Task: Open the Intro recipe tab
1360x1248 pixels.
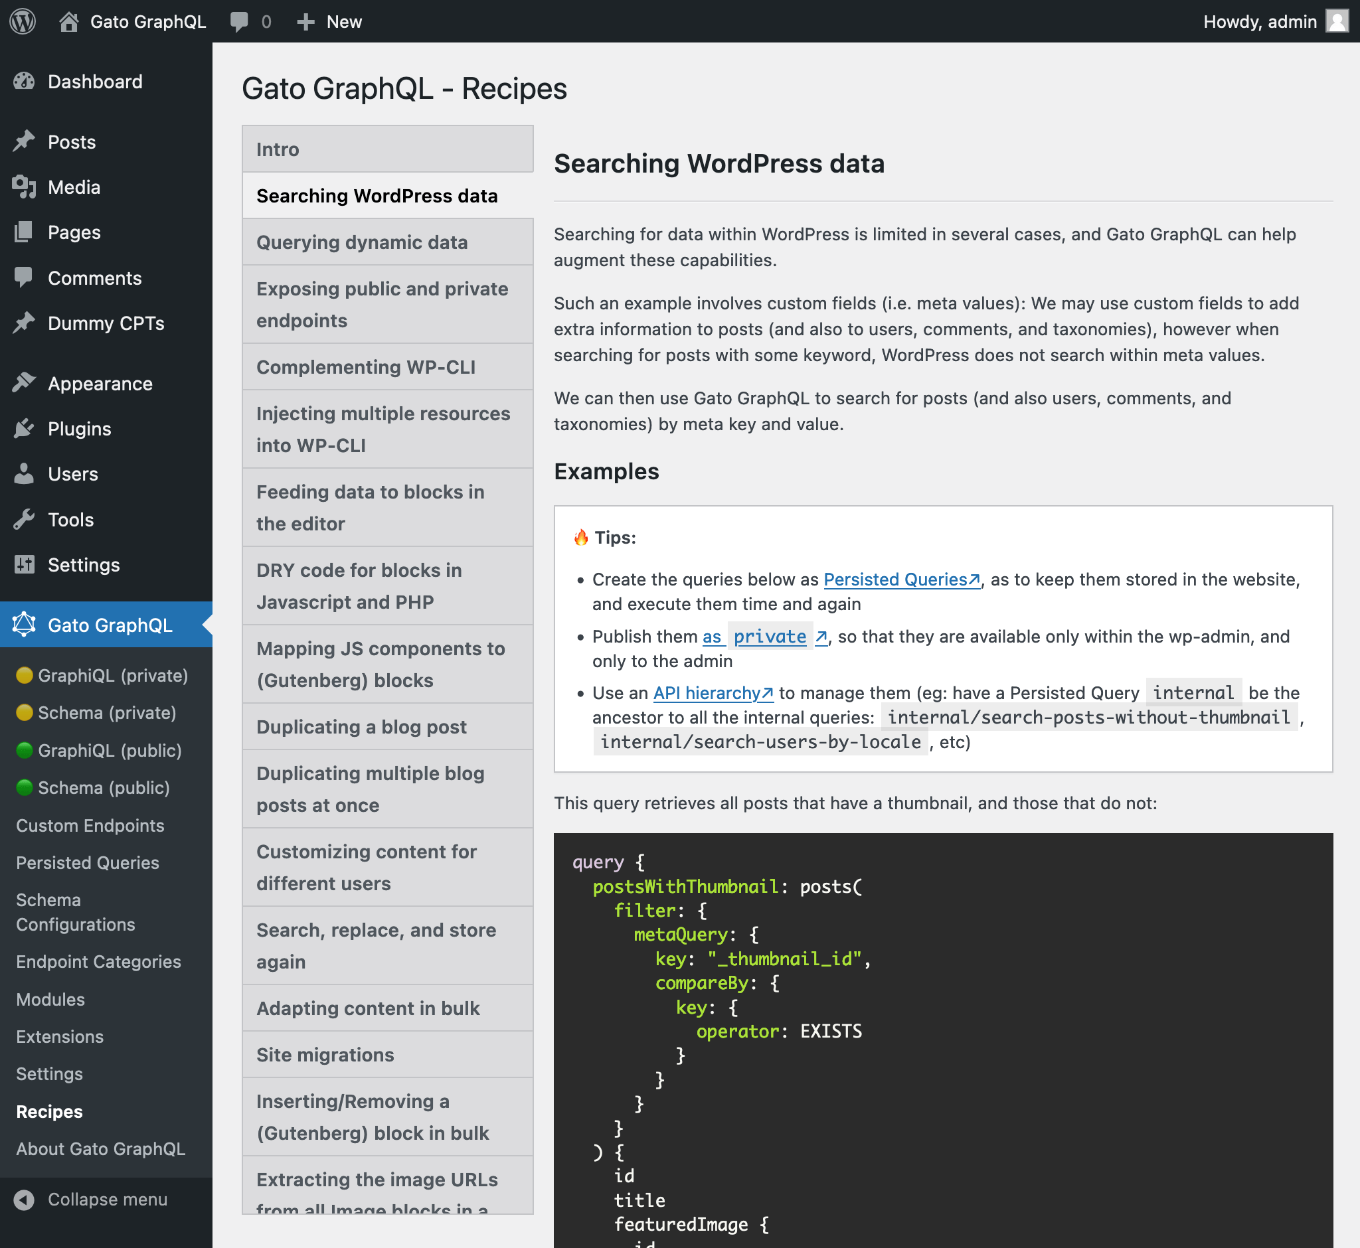Action: (x=278, y=149)
